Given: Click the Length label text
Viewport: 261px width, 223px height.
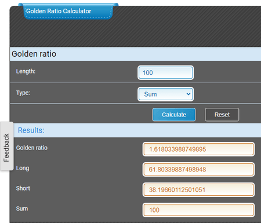Looking at the screenshot, I should (x=26, y=71).
